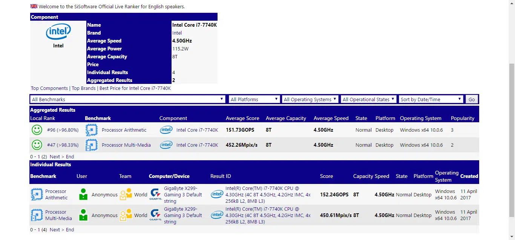
Task: Open the Sort by Date/Time dropdown
Action: click(x=431, y=99)
